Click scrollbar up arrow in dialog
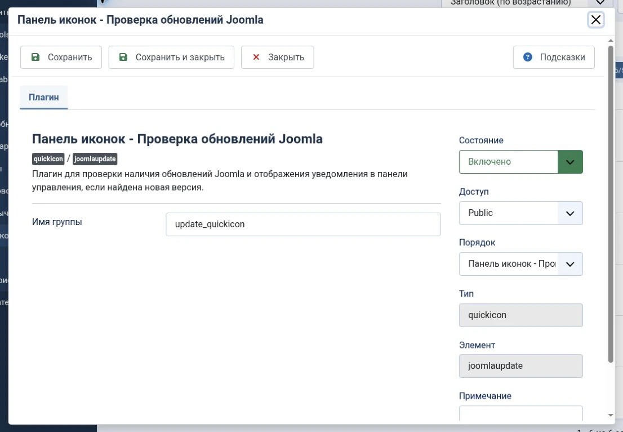This screenshot has width=623, height=432. (x=611, y=41)
